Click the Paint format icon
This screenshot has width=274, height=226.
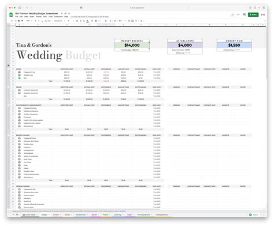click(x=22, y=21)
